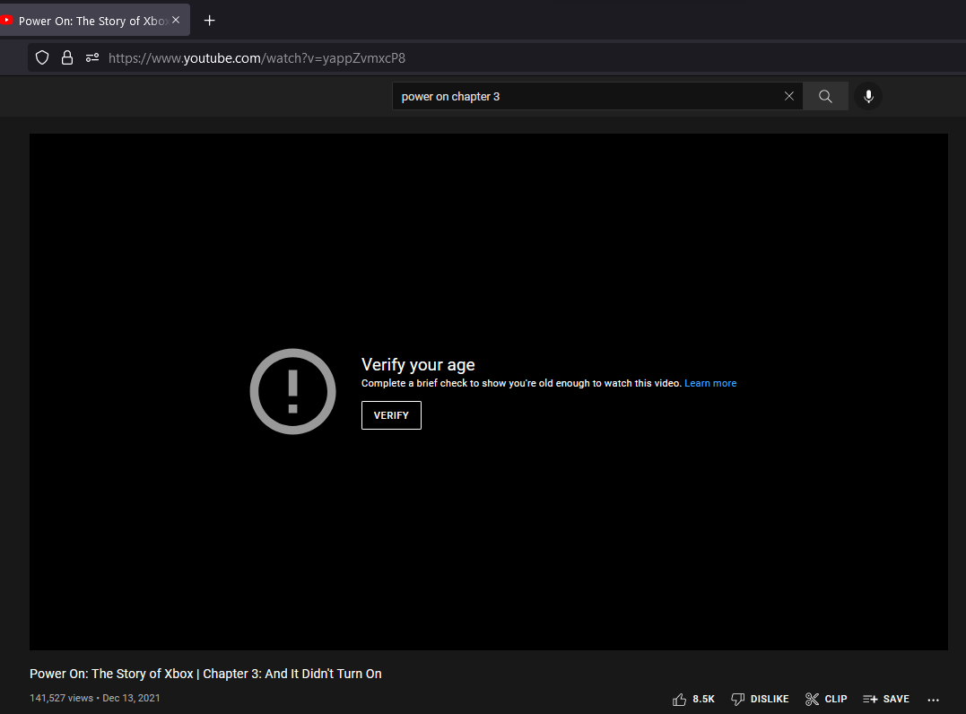Clear the search box with the X icon
Screen dimensions: 966x714
coord(789,96)
